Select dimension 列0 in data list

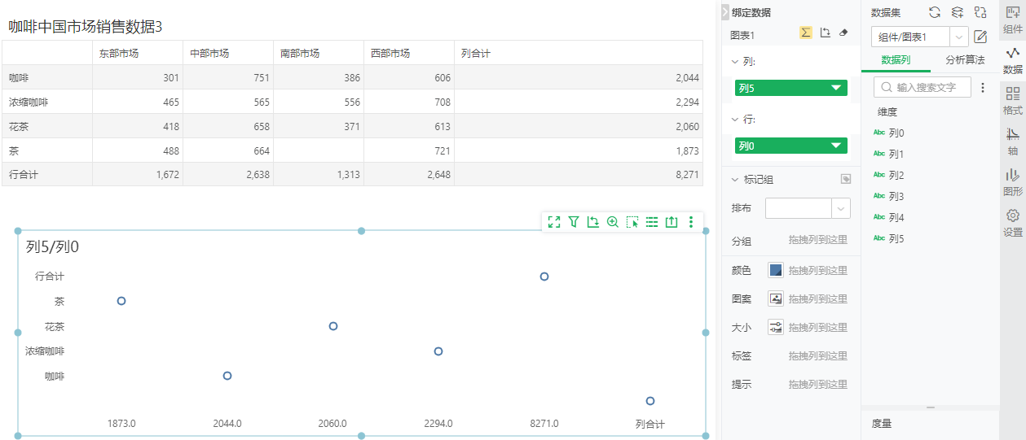tap(896, 133)
